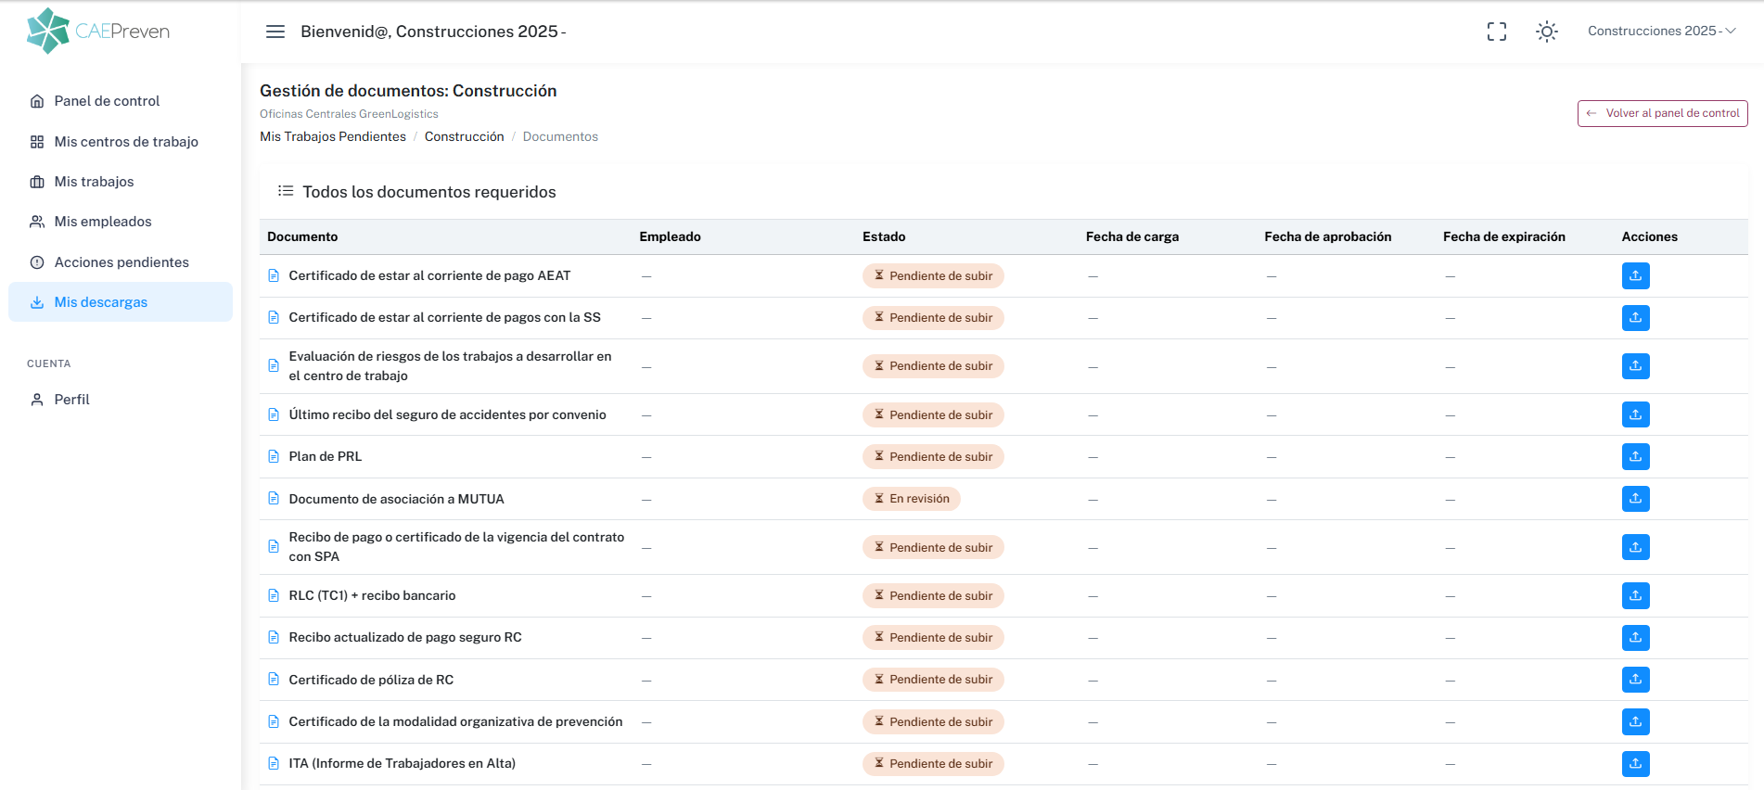This screenshot has width=1764, height=790.
Task: Upload certificate of payments with SS
Action: click(1635, 318)
